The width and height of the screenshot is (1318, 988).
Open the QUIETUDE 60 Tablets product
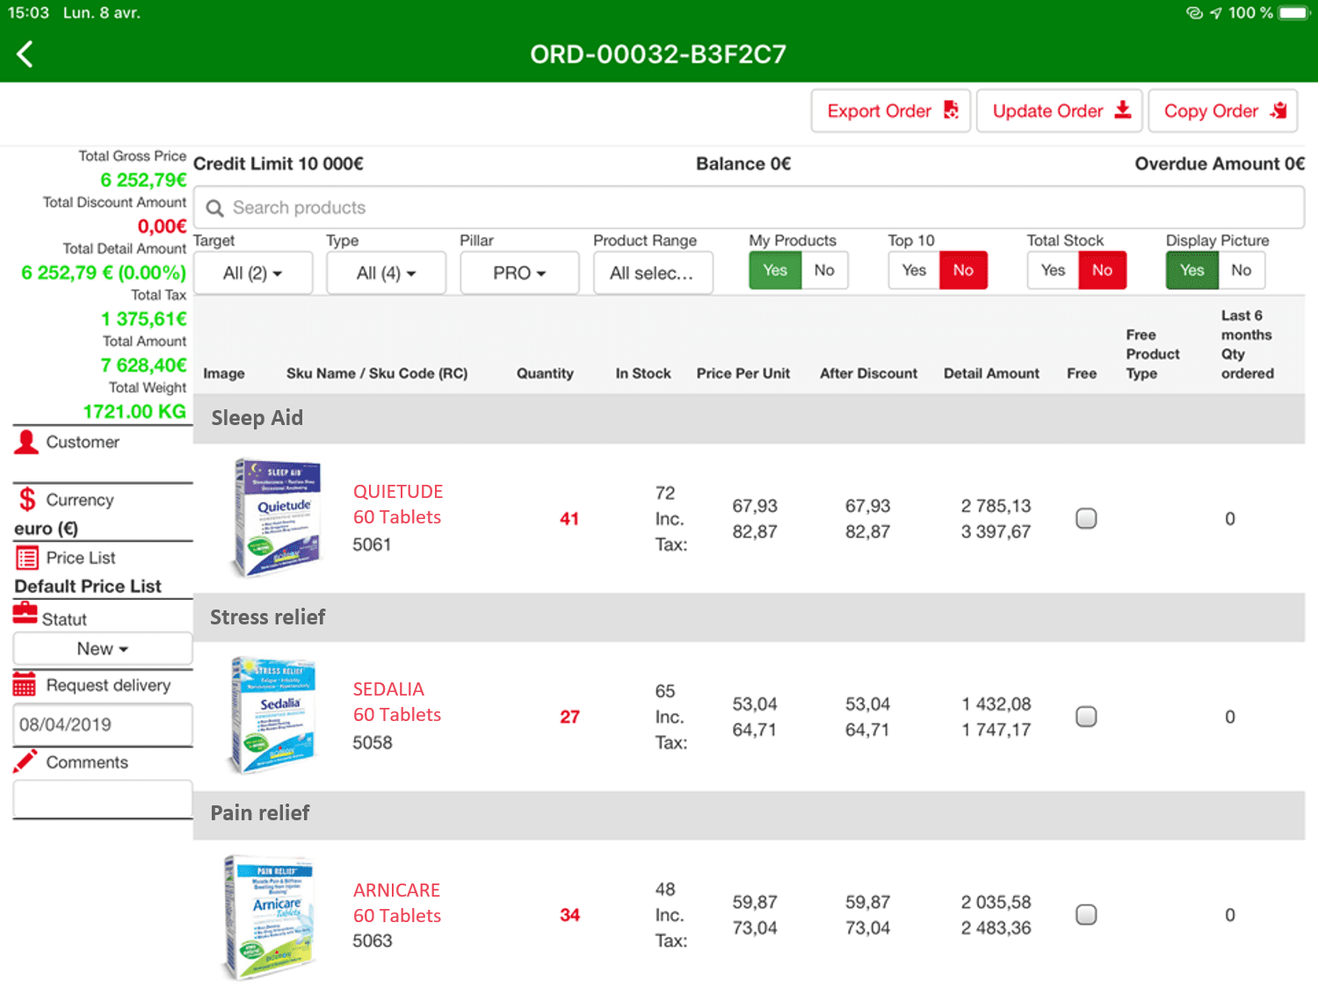[397, 504]
